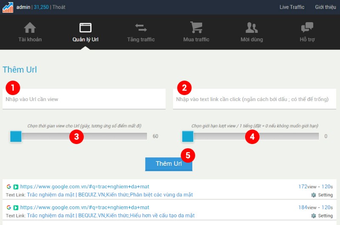
Task: Click the view limit value 0
Action: (326, 136)
